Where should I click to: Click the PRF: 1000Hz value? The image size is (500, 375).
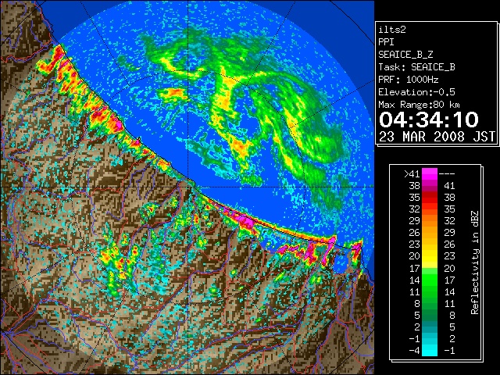pyautogui.click(x=409, y=80)
